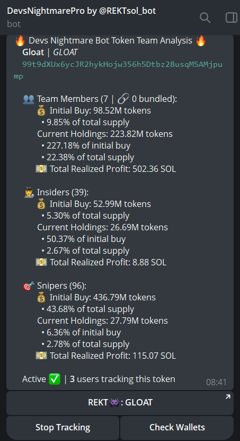The width and height of the screenshot is (240, 441).
Task: Click external link arrow on REKT button
Action: pos(228,397)
